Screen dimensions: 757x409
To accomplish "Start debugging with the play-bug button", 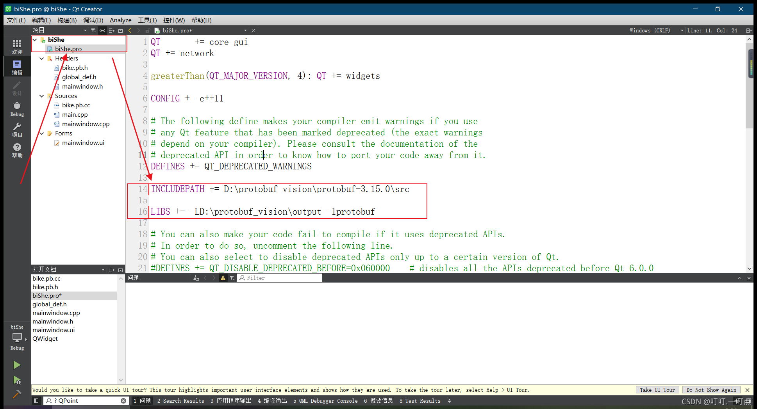I will 17,380.
